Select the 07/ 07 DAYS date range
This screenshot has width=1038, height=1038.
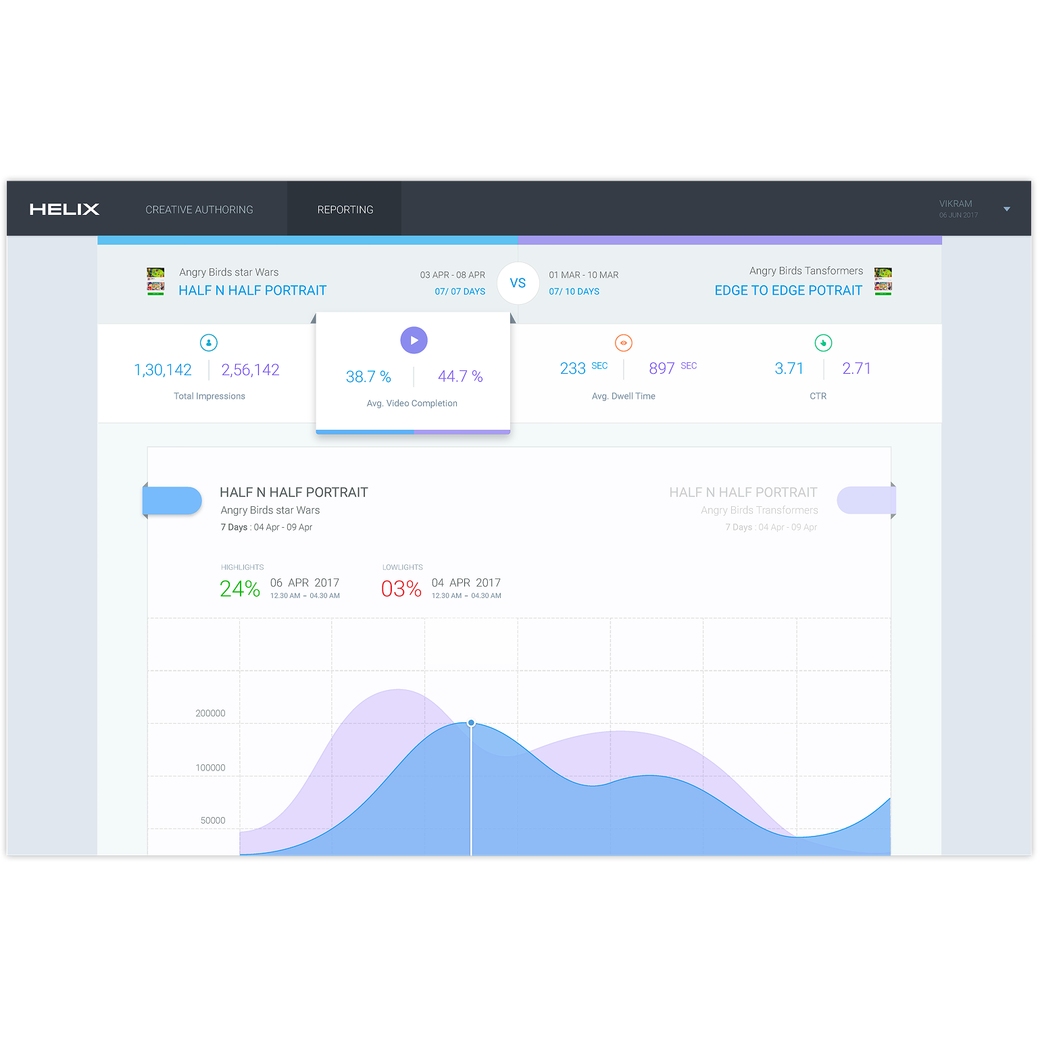pyautogui.click(x=460, y=291)
